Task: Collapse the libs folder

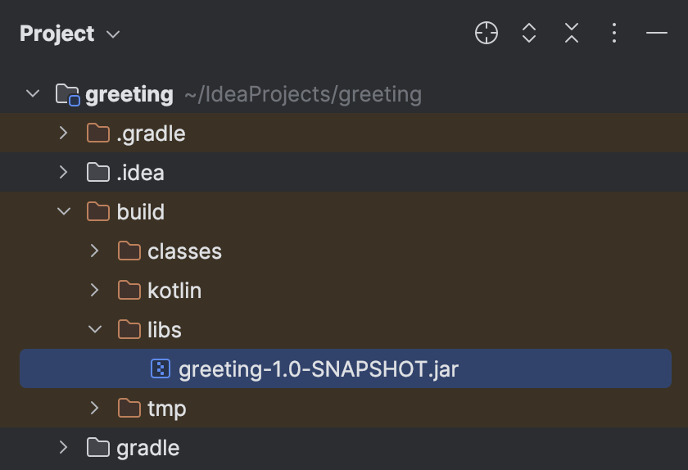Action: tap(95, 330)
